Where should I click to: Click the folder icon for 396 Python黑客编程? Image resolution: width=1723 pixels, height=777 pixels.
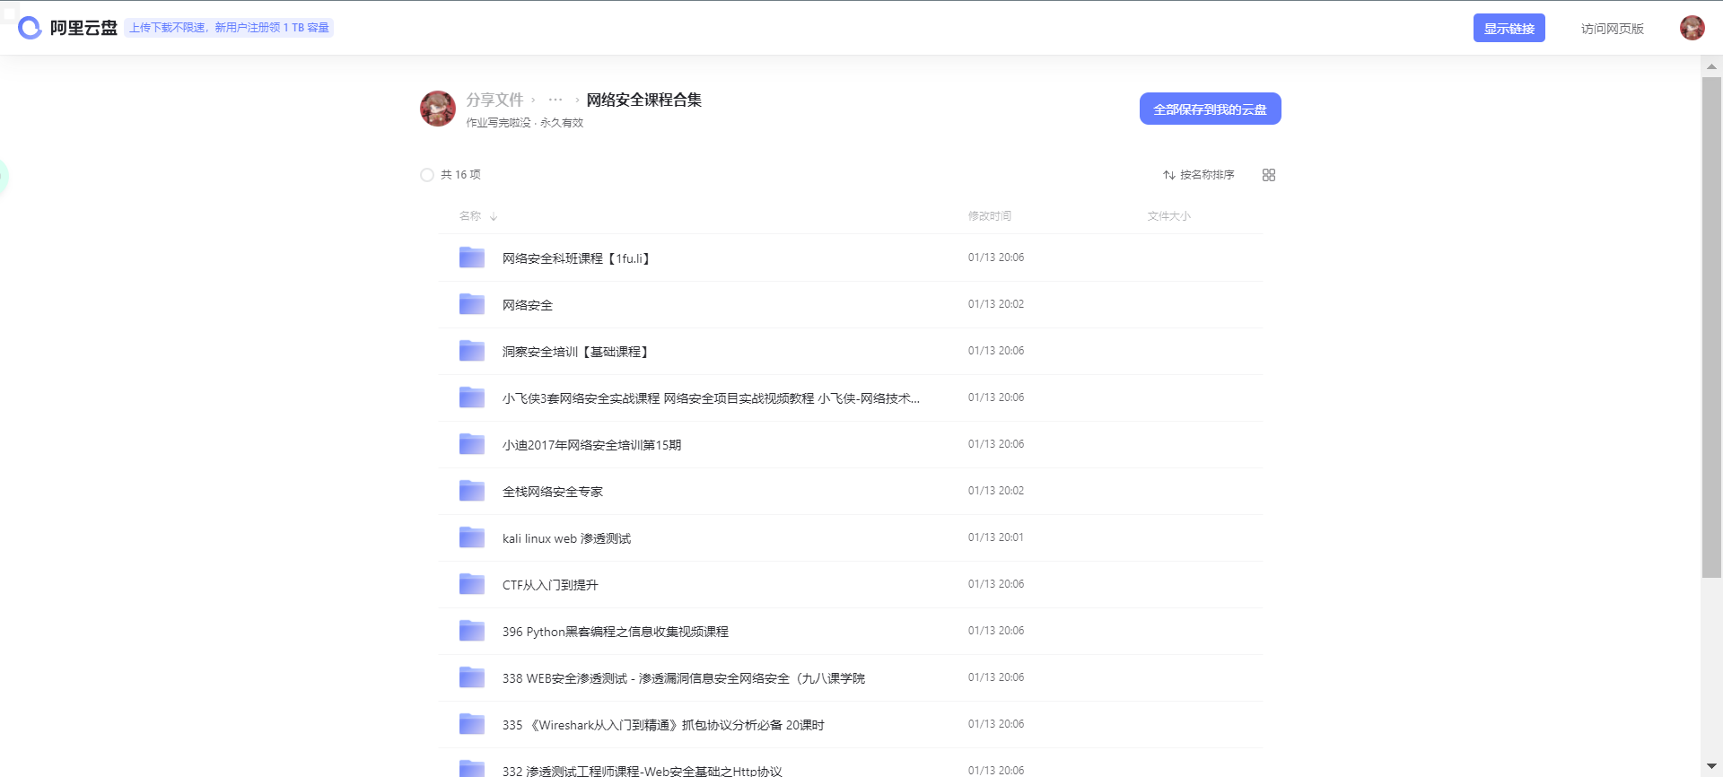472,631
